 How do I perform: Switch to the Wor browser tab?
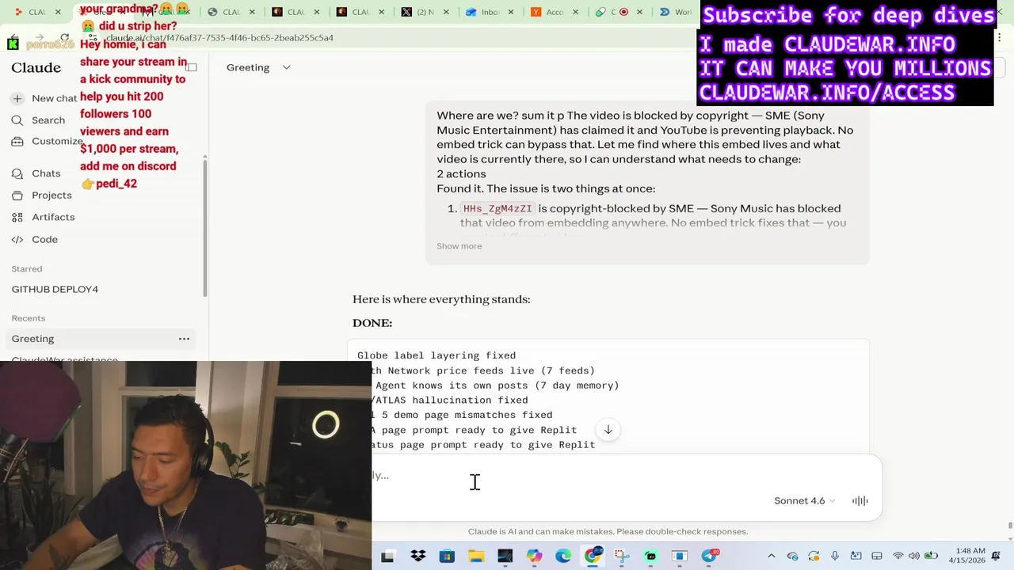tap(677, 12)
